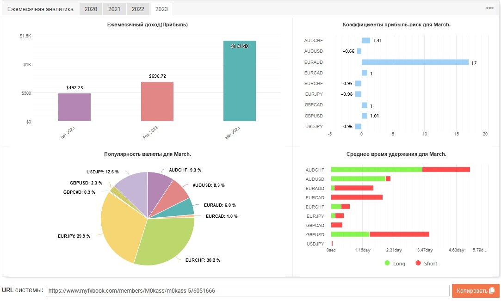This screenshot has width=501, height=301.
Task: Click the Среднее время удержания chart title
Action: coord(396,154)
